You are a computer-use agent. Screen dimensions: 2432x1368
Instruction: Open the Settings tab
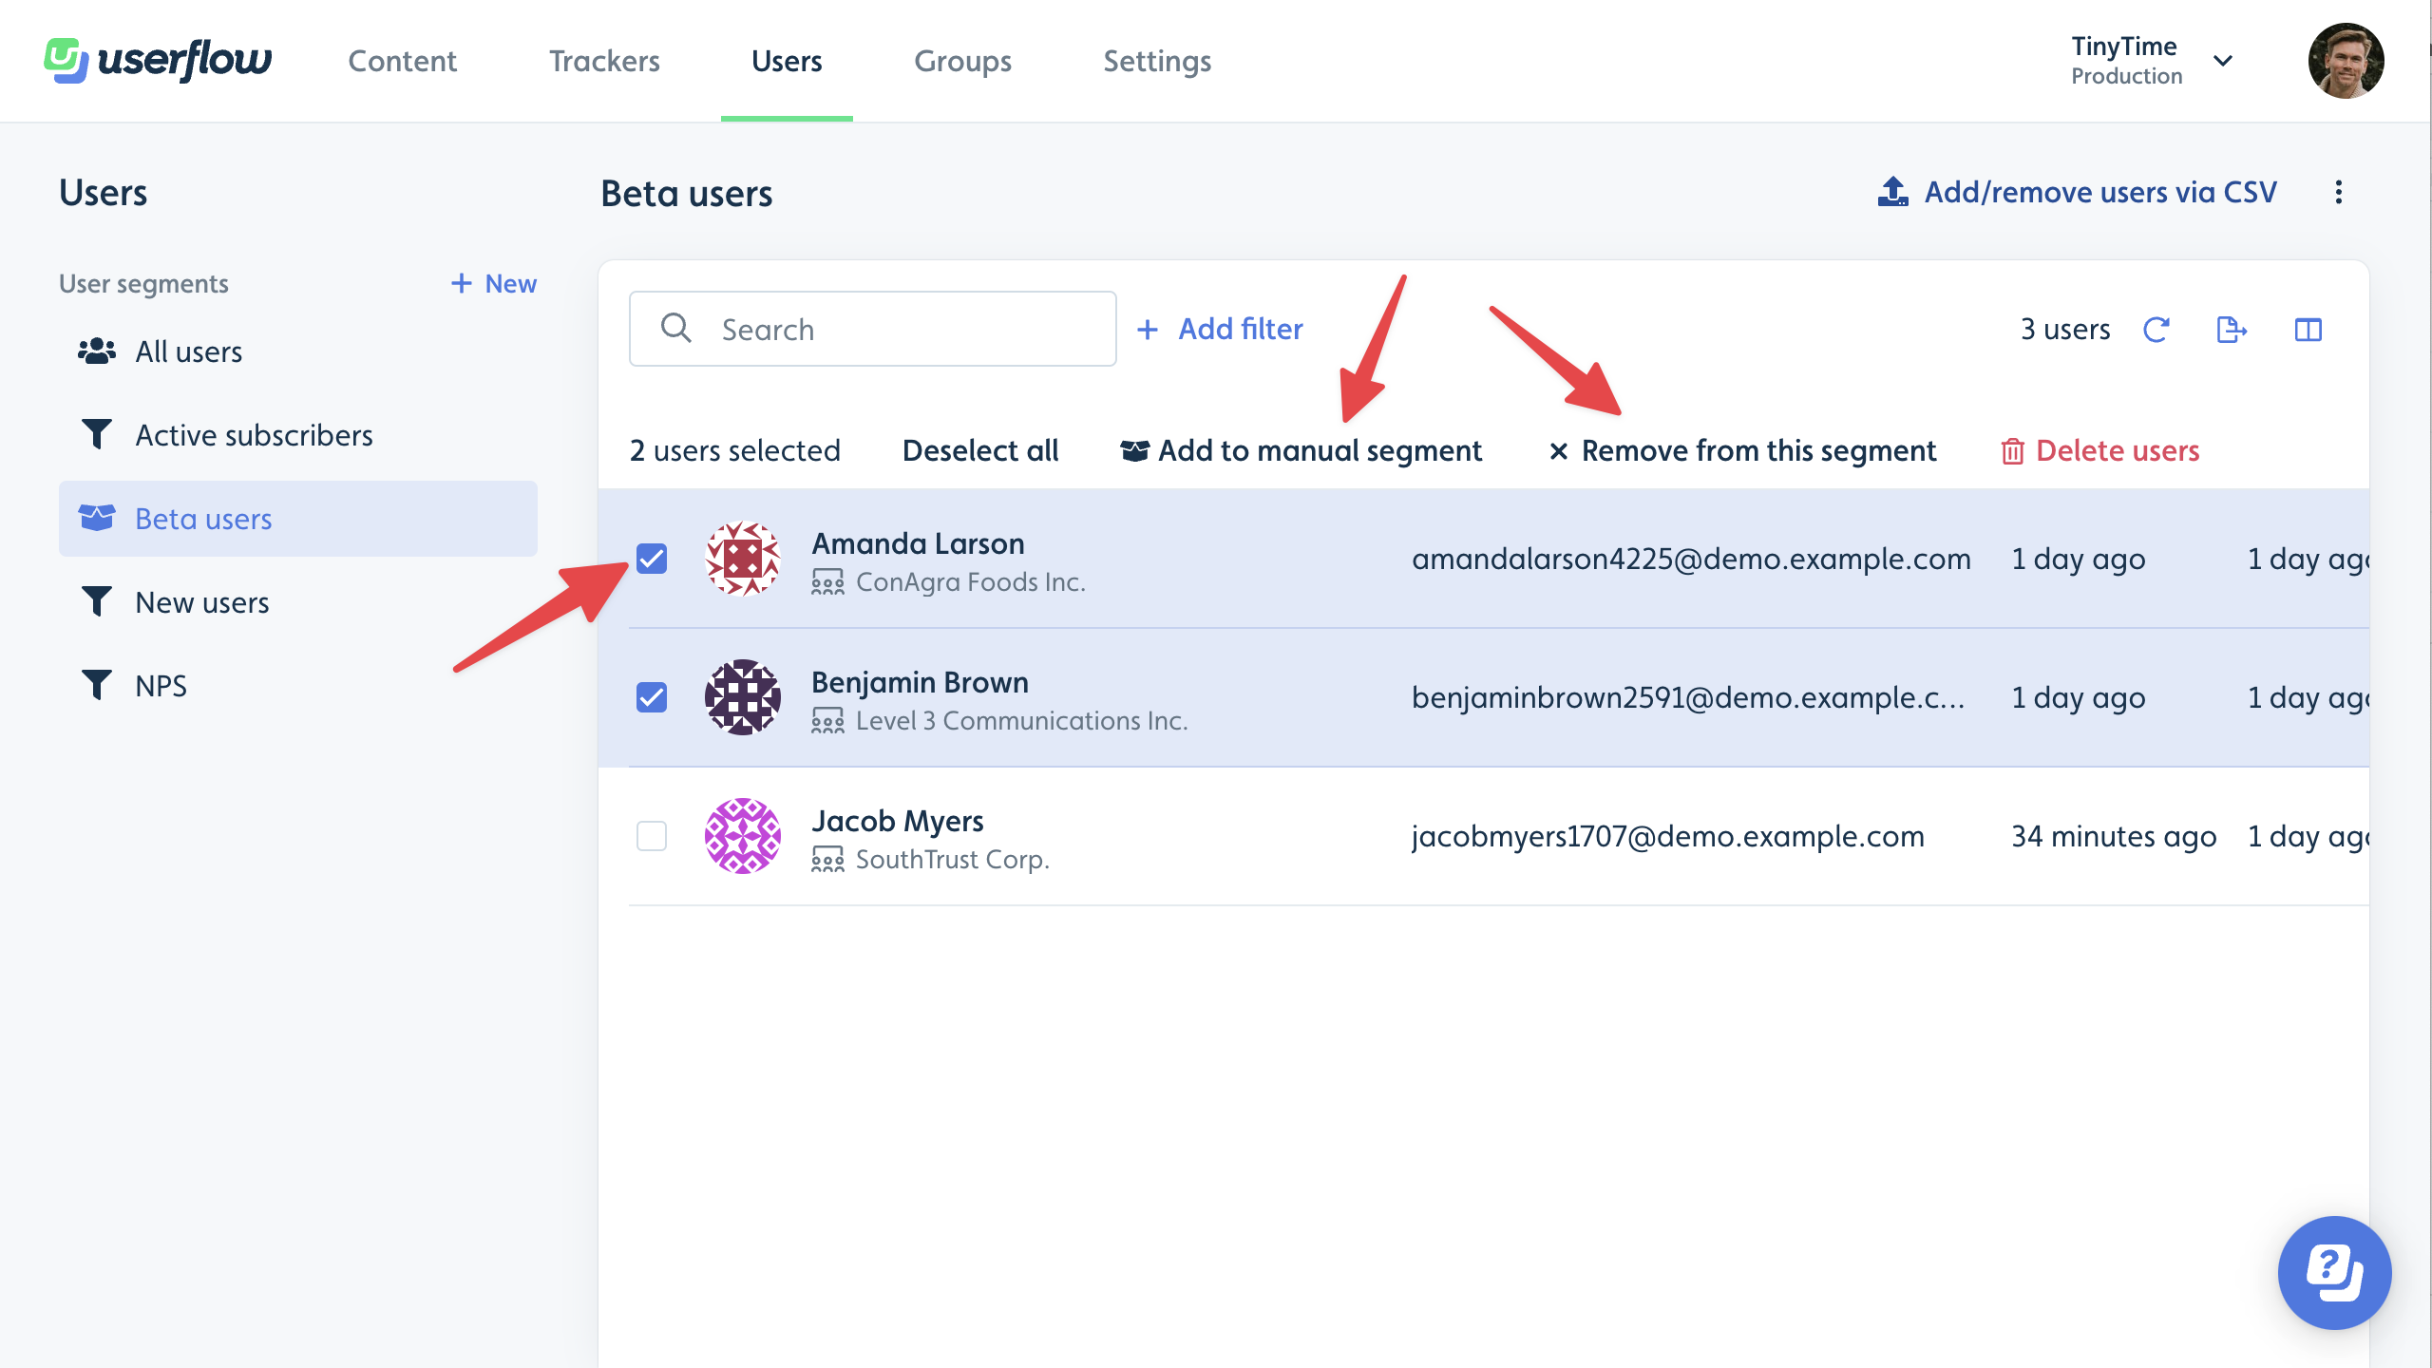[1157, 61]
